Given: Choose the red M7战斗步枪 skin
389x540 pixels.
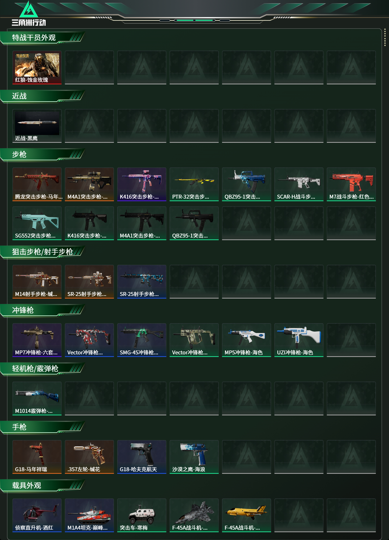Looking at the screenshot, I should pyautogui.click(x=351, y=184).
